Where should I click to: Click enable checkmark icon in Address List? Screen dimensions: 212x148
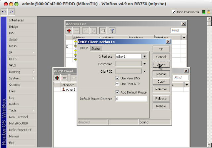(x=86, y=31)
